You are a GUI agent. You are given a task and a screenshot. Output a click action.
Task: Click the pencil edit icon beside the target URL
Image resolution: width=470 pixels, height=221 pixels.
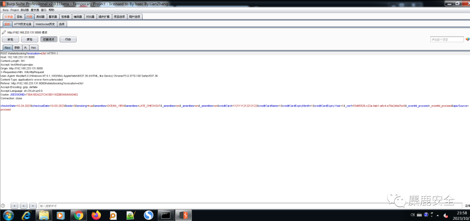click(x=3, y=32)
